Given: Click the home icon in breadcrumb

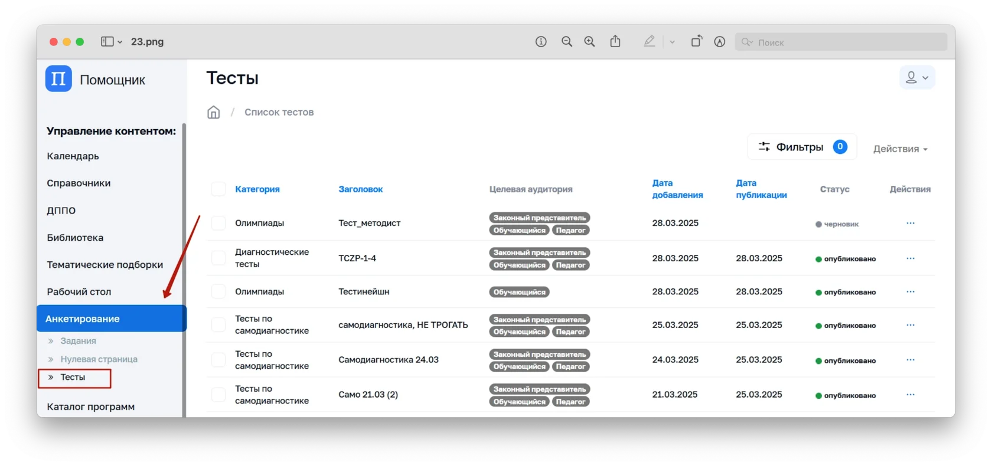Looking at the screenshot, I should [213, 113].
